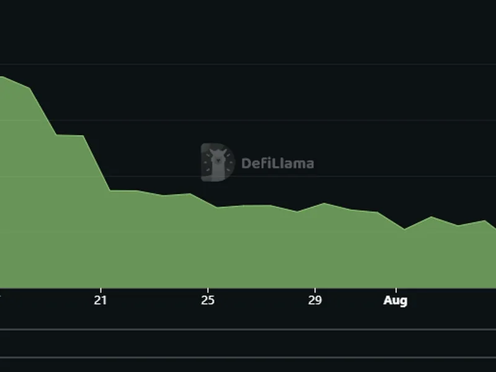Select the 25 date label on x-axis
The width and height of the screenshot is (496, 372).
click(x=208, y=301)
